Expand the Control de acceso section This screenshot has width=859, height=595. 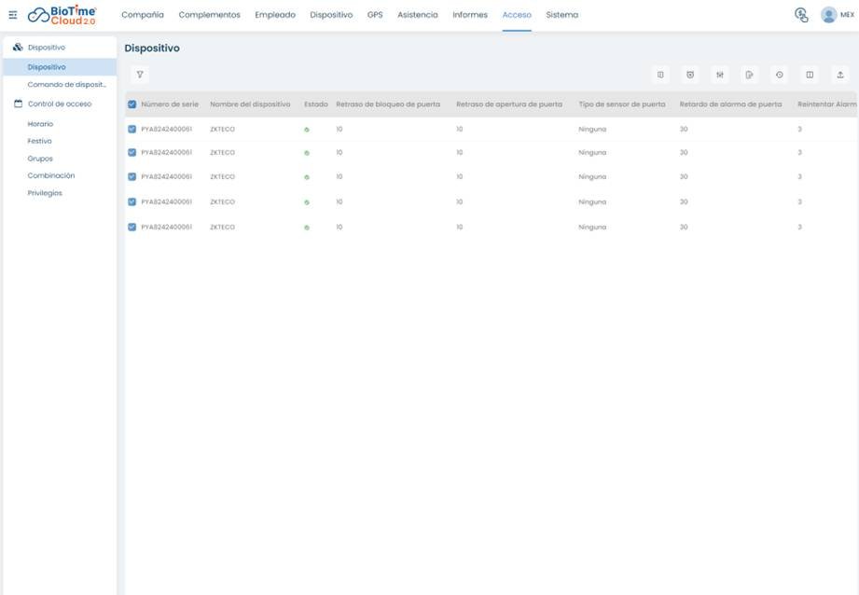click(60, 104)
